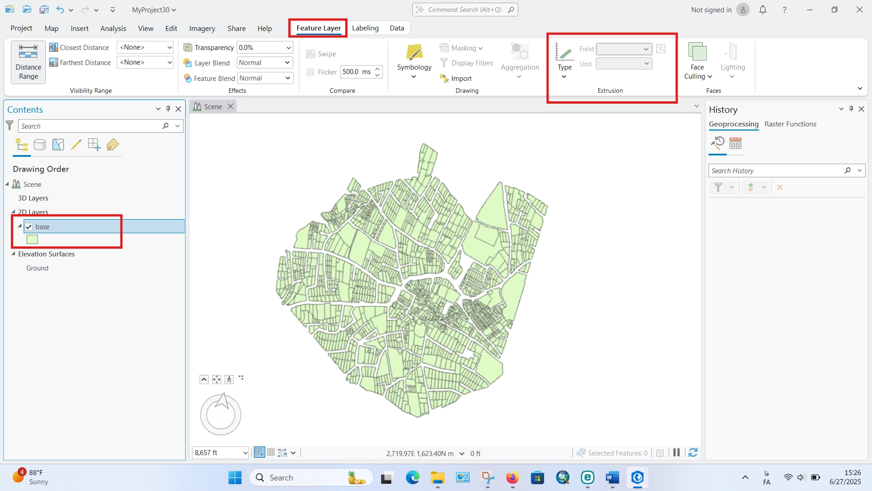Image resolution: width=872 pixels, height=491 pixels.
Task: Open scheduled tools calendar icon
Action: pos(735,144)
